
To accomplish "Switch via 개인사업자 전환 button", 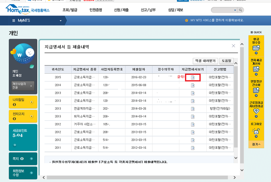I will point(23,86).
